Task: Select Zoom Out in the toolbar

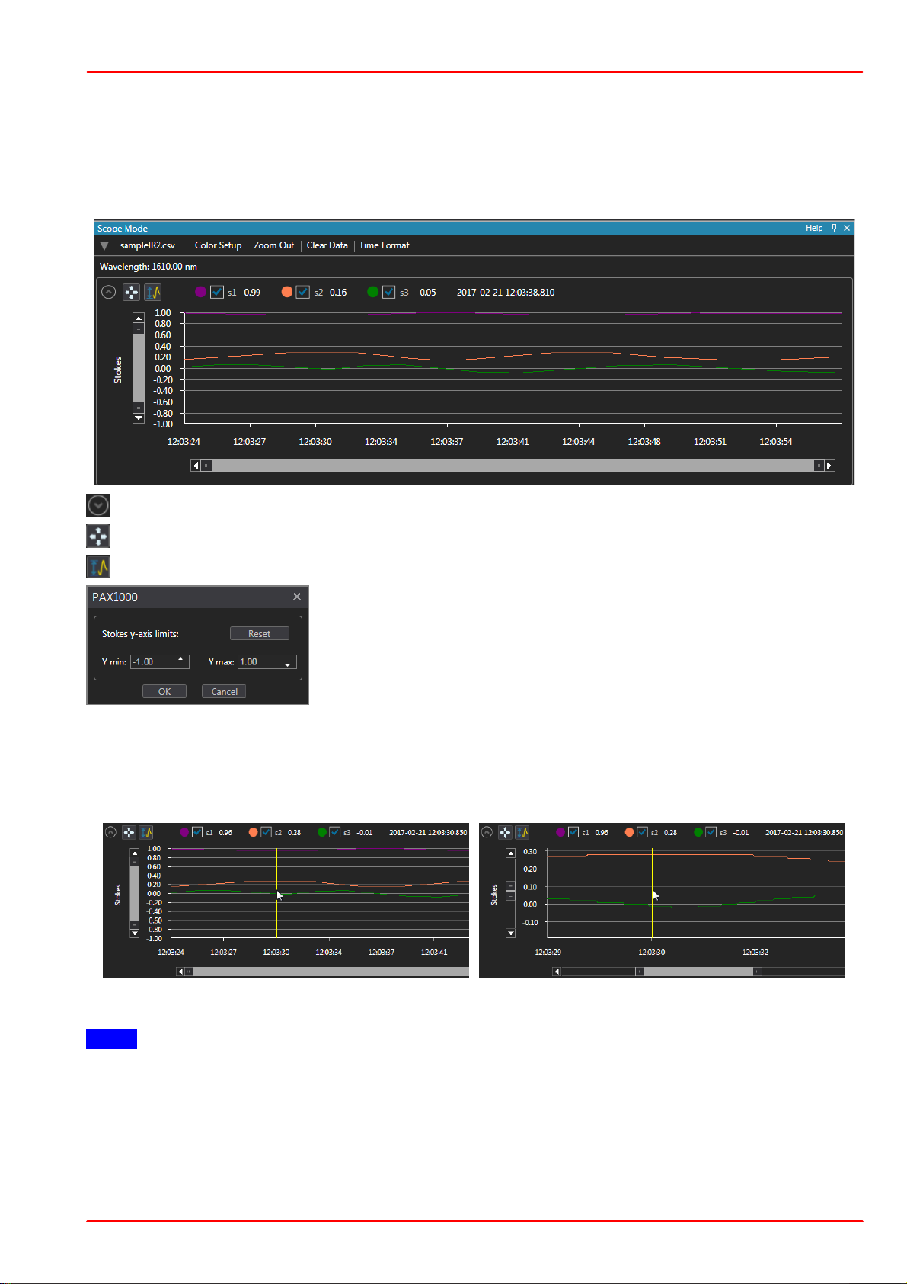Action: (x=274, y=245)
